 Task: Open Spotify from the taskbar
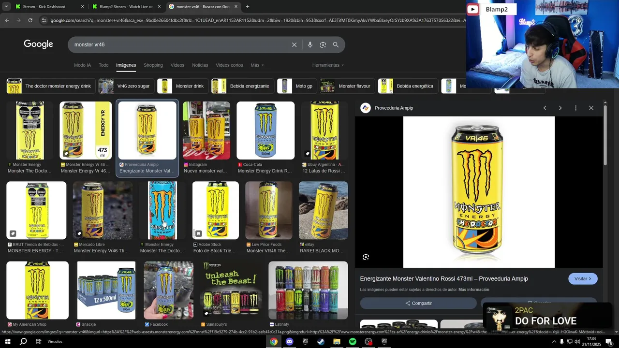click(353, 342)
